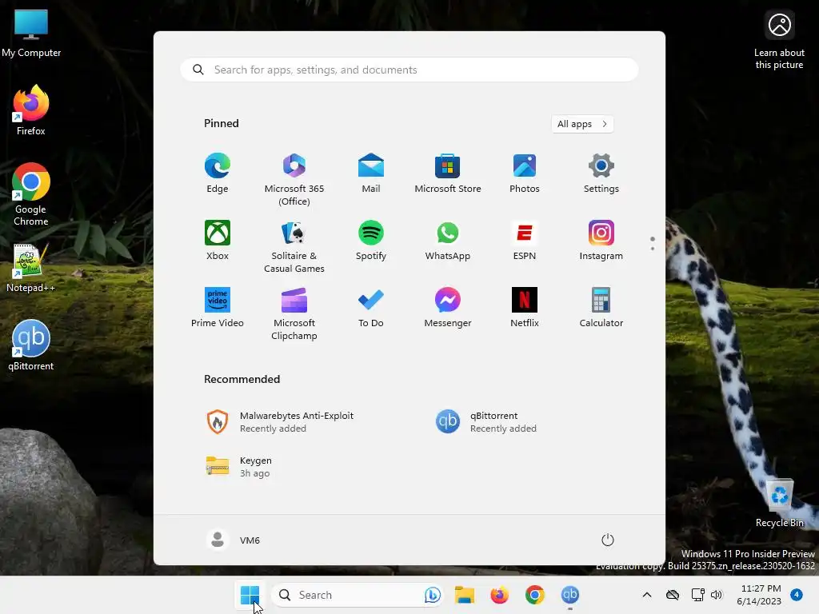This screenshot has height=614, width=819.
Task: Launch the ESPN app
Action: [525, 240]
